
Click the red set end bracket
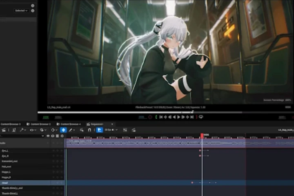[196, 117]
